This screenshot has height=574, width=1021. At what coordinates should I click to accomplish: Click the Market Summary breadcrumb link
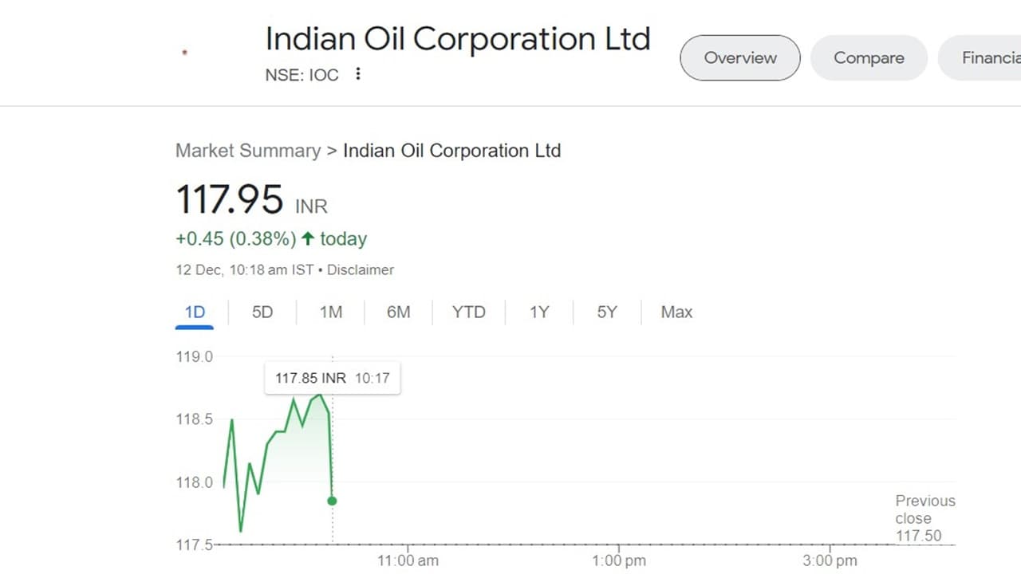pos(247,151)
